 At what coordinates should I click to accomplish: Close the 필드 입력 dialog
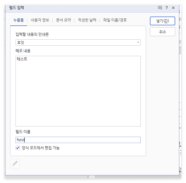(173, 8)
